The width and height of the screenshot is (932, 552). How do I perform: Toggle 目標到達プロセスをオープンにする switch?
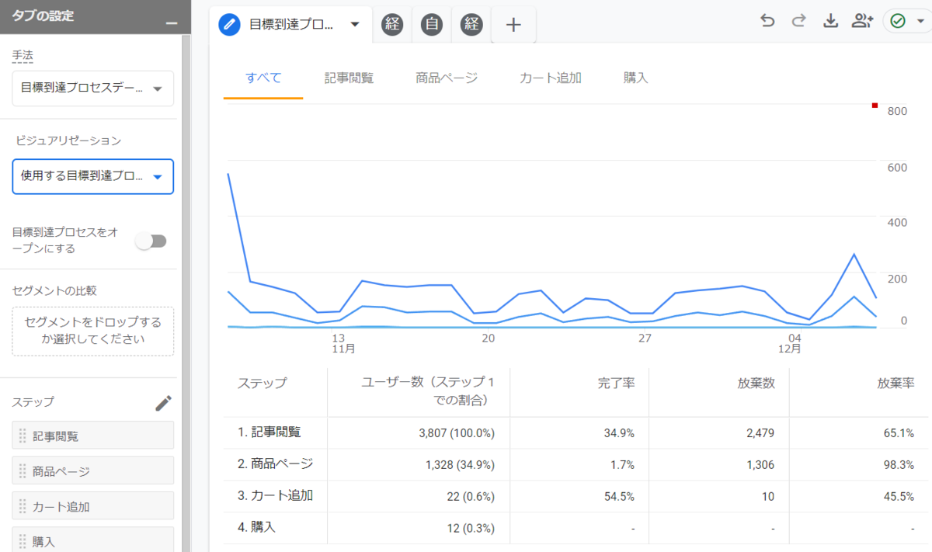[x=151, y=241]
